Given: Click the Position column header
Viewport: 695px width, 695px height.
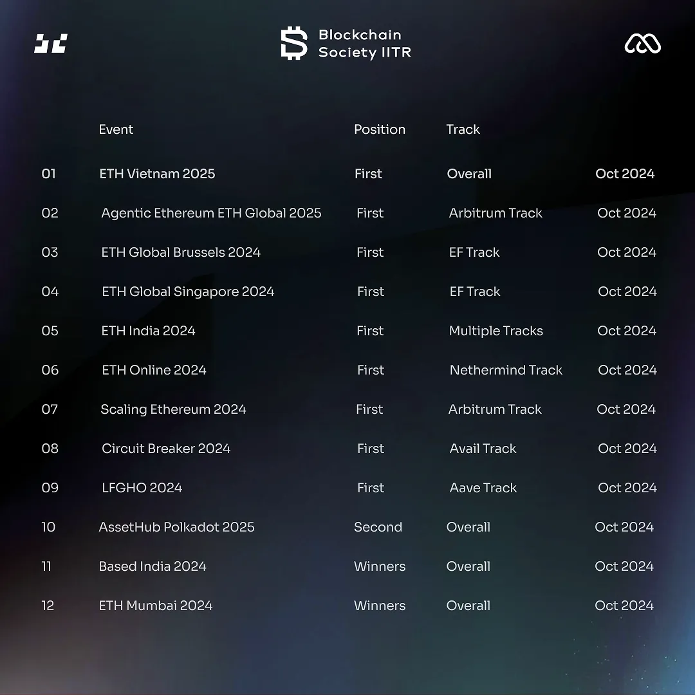Looking at the screenshot, I should click(x=380, y=129).
